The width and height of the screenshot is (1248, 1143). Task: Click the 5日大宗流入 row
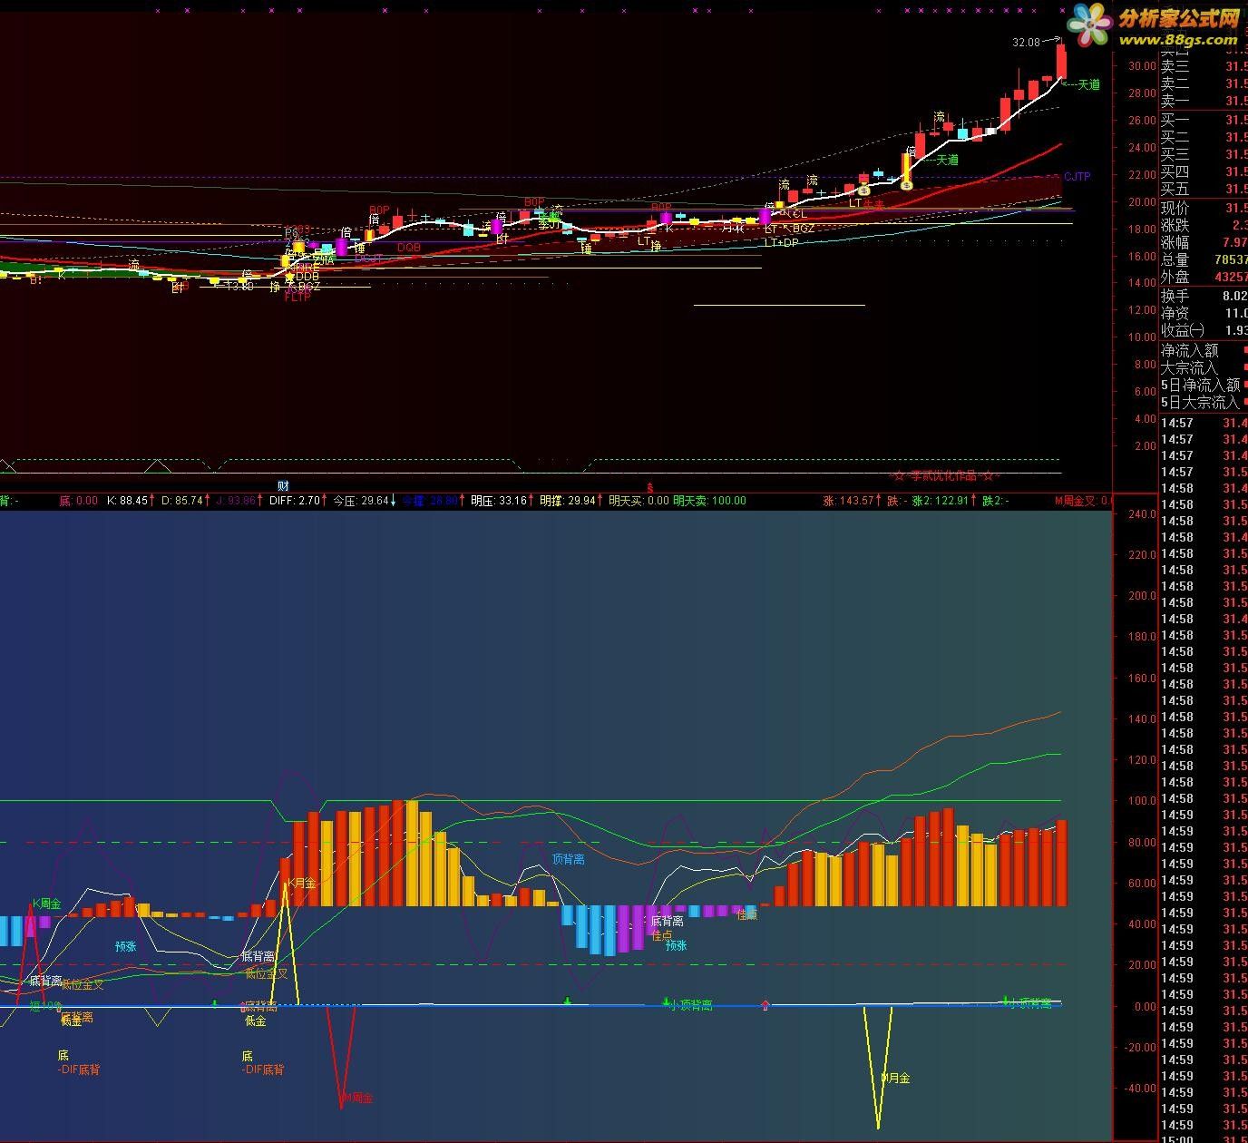click(1204, 402)
